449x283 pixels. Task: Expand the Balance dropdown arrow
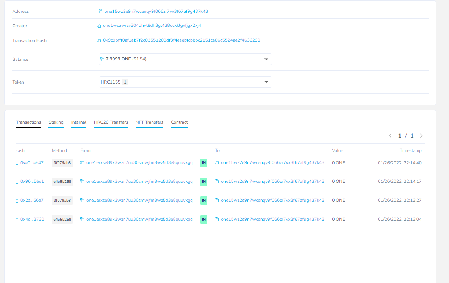tap(266, 59)
